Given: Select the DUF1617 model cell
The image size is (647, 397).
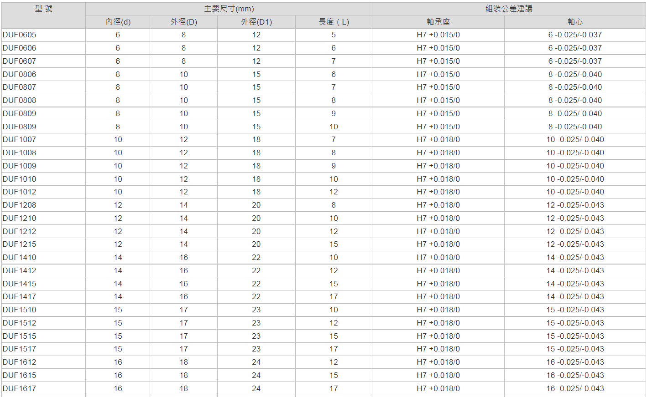Looking at the screenshot, I should pos(20,389).
